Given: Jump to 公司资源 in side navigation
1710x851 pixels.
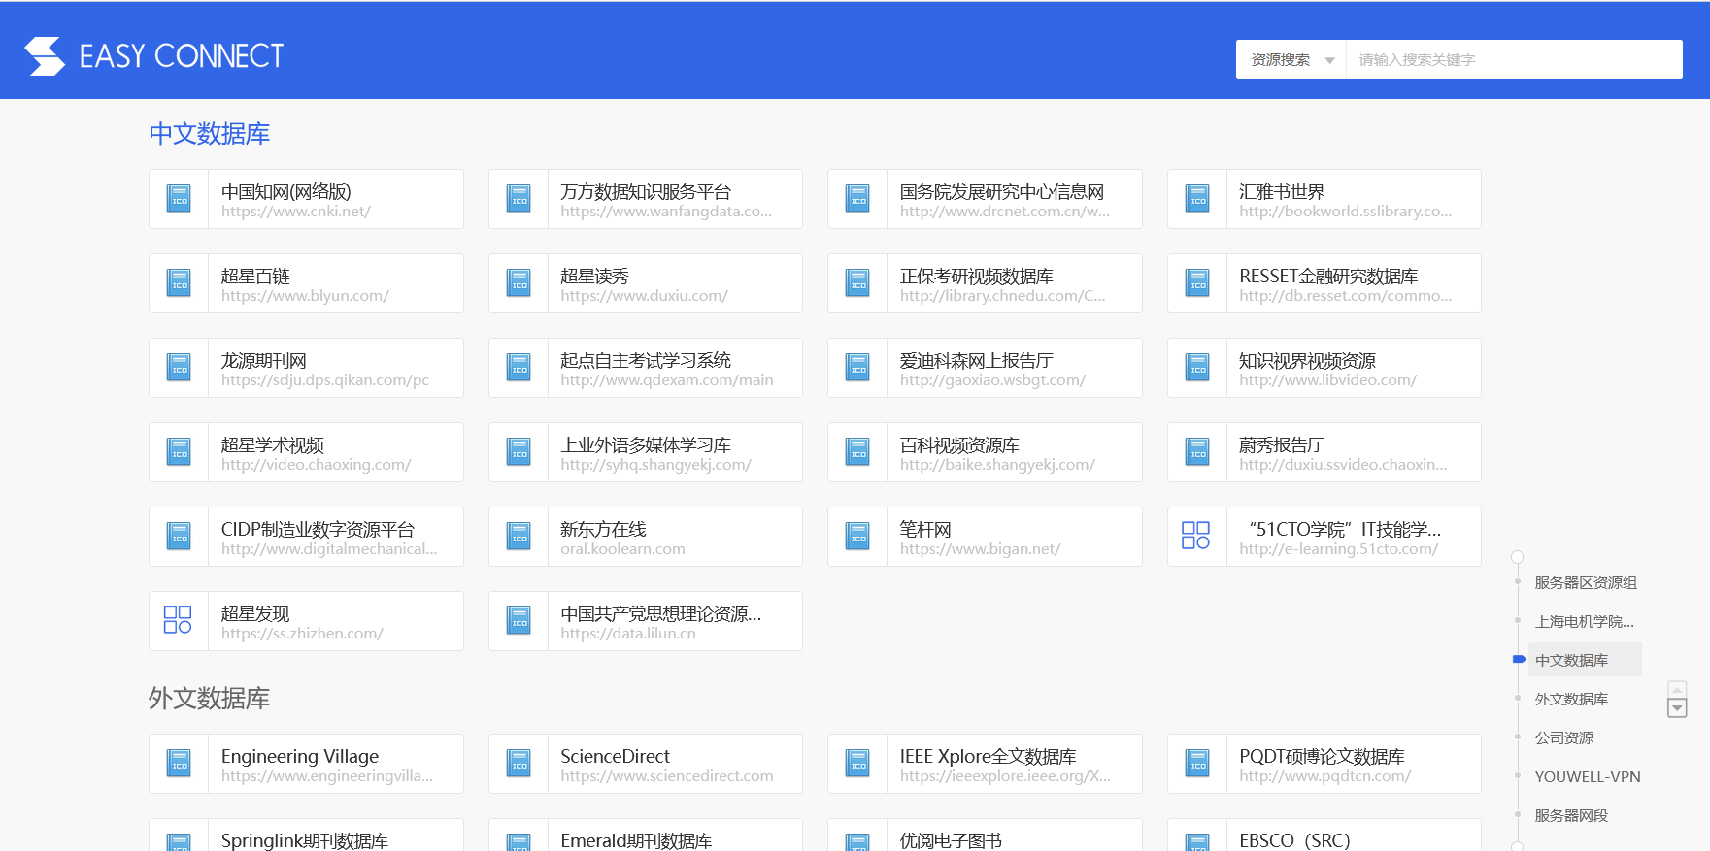Looking at the screenshot, I should point(1564,737).
